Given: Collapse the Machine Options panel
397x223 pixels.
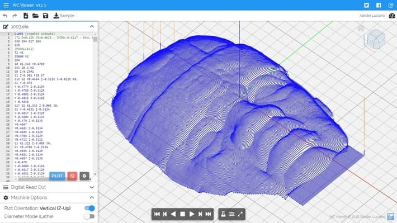Looking at the screenshot, I should tap(92, 197).
